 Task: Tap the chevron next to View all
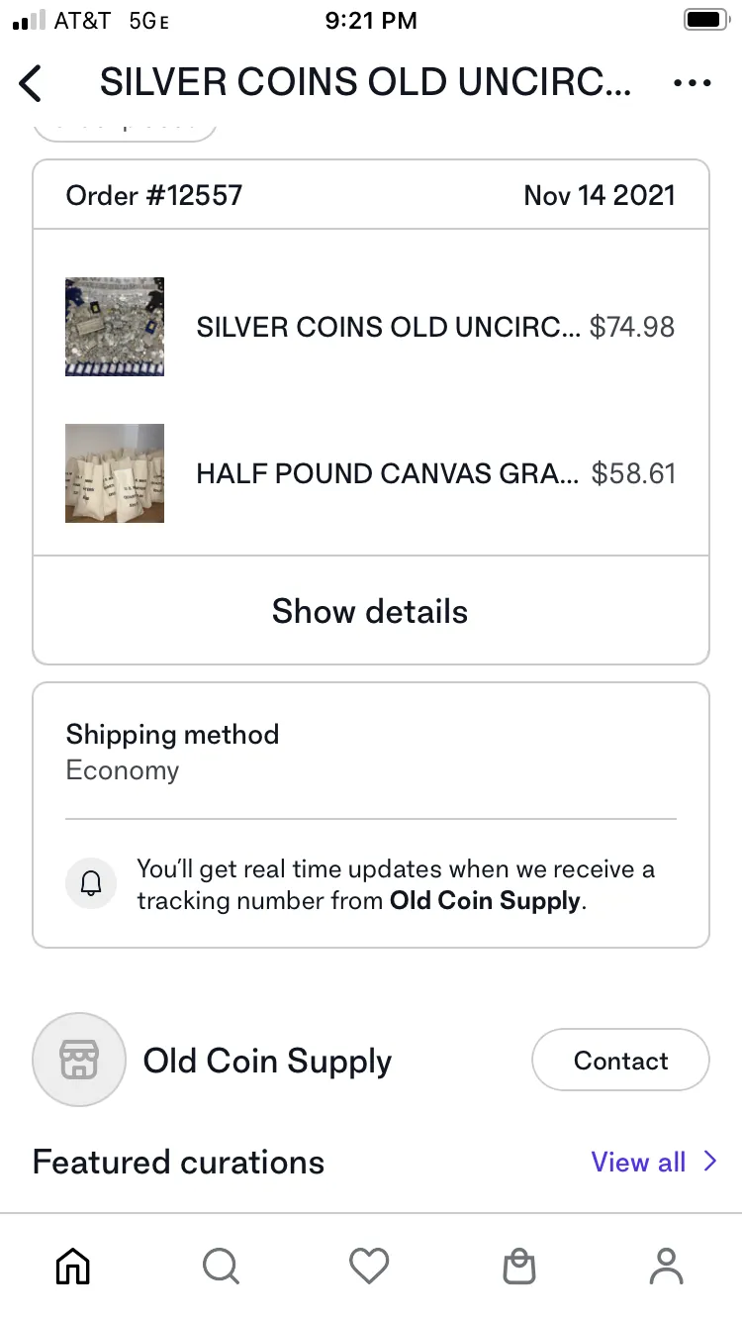(x=710, y=1162)
